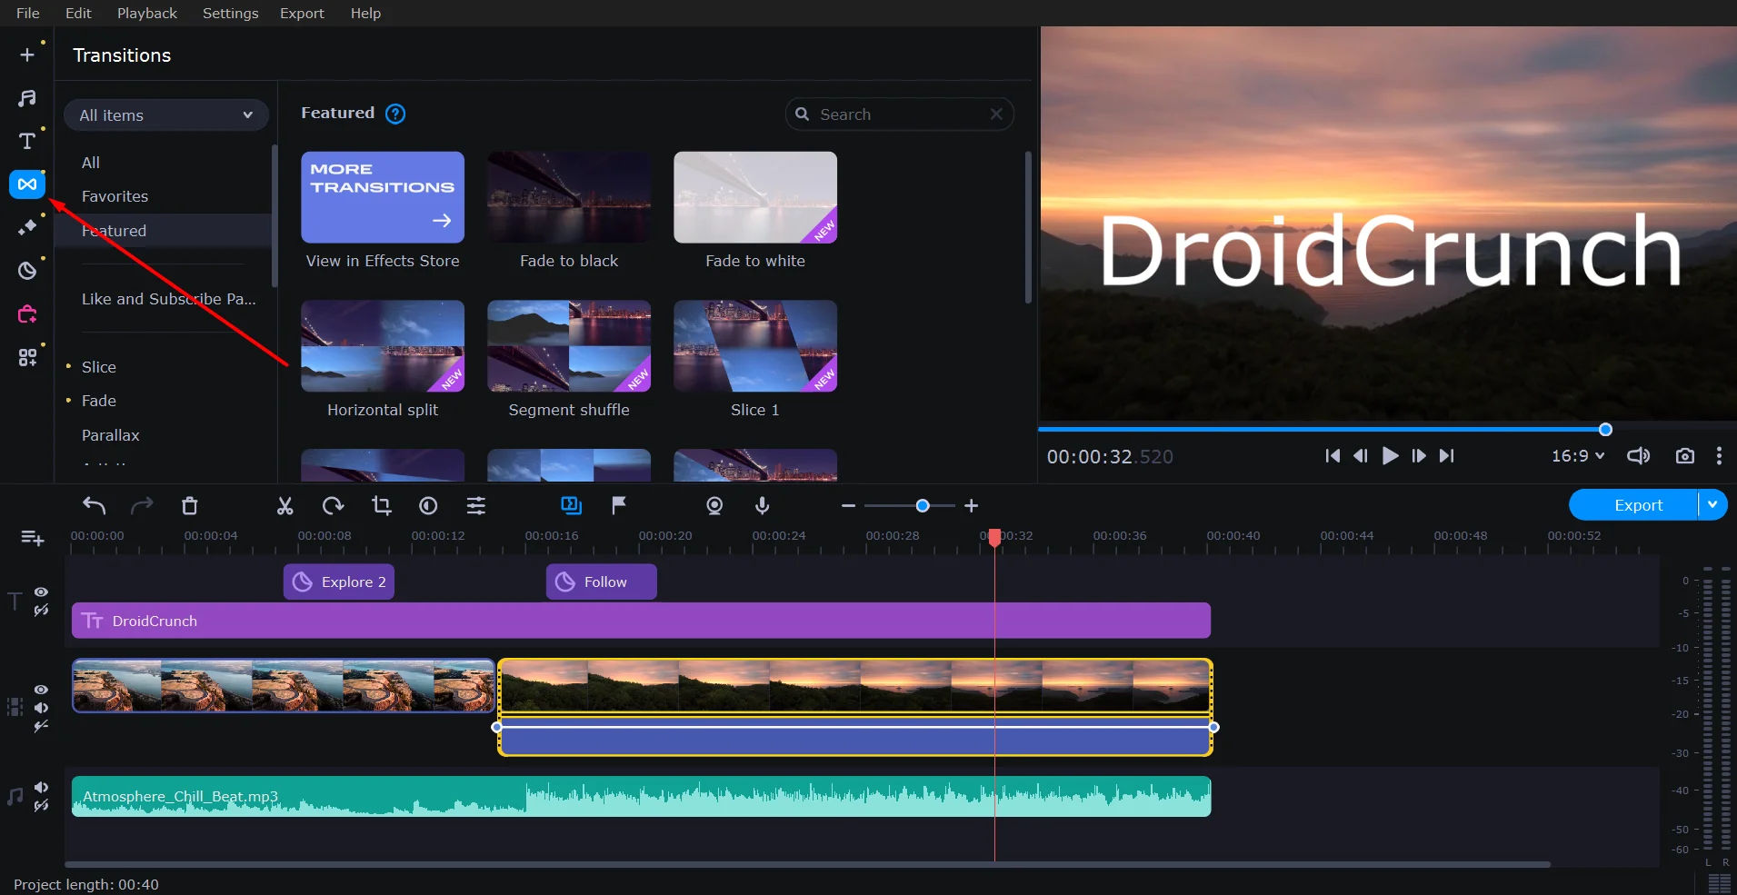Zoom in timeline with plus icon
Screen dimensions: 1737x895
click(971, 505)
